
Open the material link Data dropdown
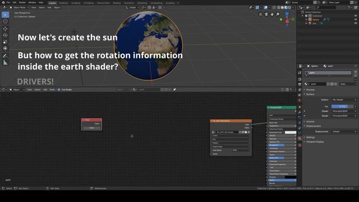348,84
